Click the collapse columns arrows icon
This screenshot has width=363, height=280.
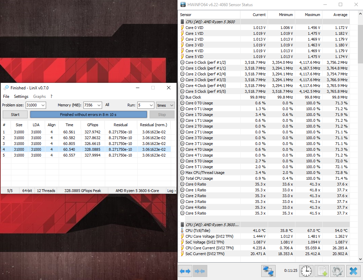pos(199,271)
